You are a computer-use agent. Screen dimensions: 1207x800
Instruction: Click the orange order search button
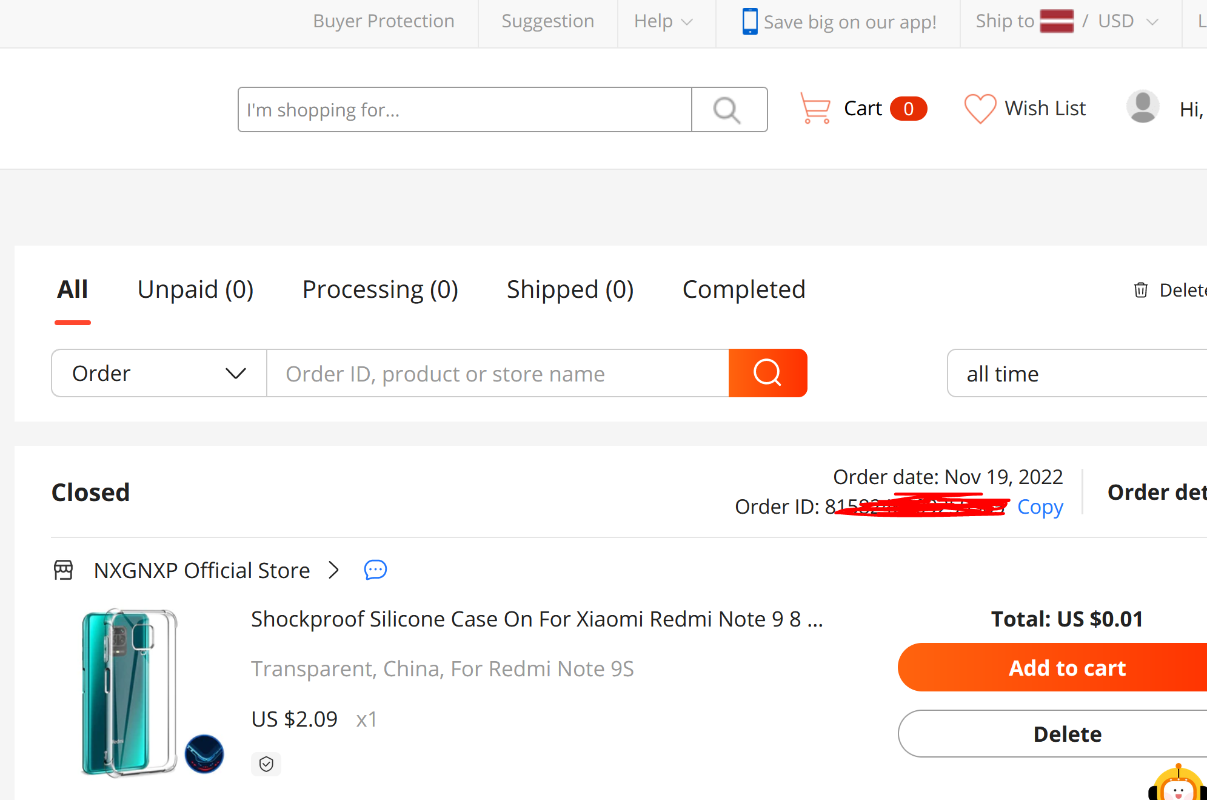pyautogui.click(x=767, y=373)
